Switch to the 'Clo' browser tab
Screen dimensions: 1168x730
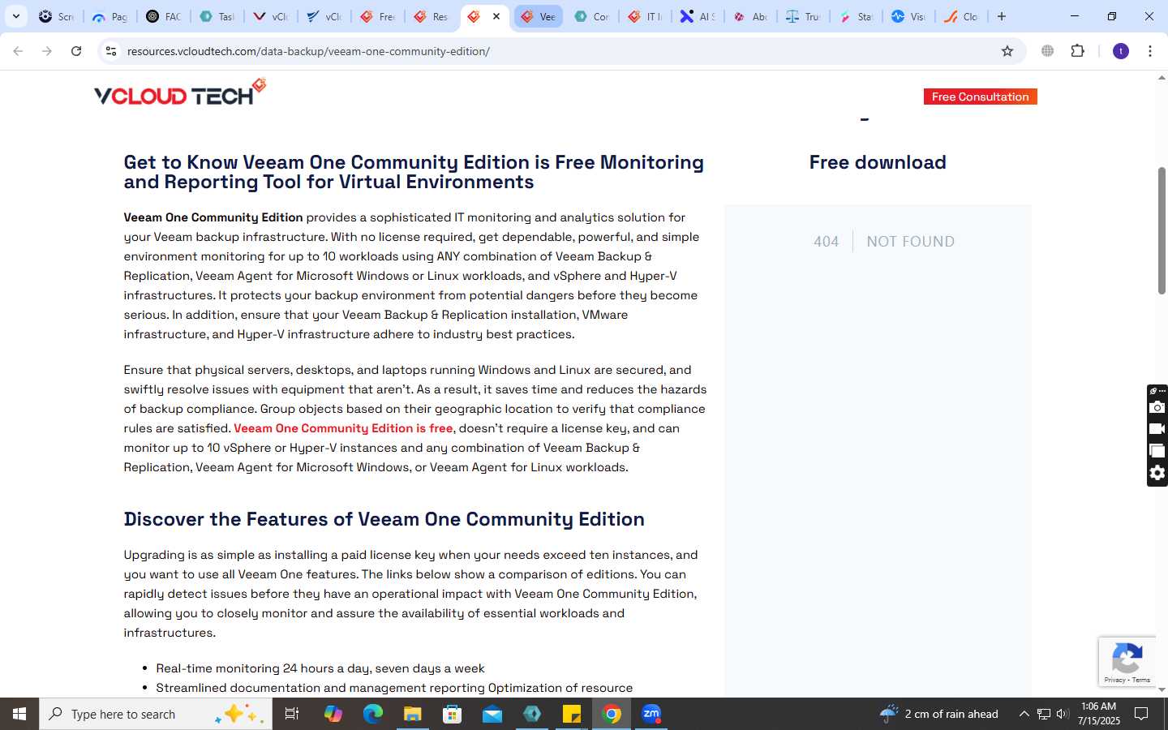(x=961, y=16)
